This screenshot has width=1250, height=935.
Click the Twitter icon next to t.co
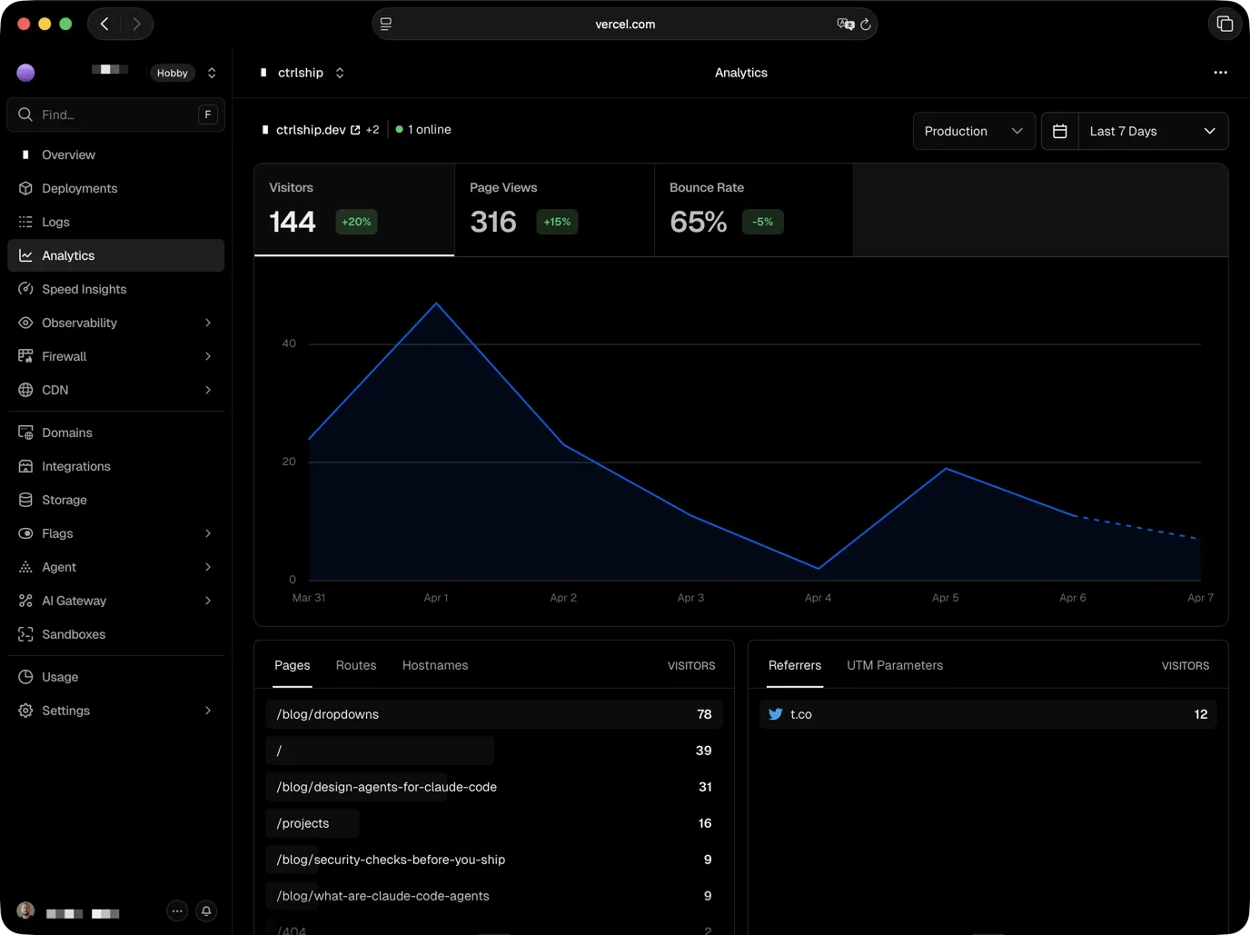pyautogui.click(x=775, y=714)
